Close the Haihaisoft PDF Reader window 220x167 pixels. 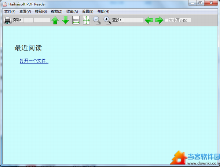pyautogui.click(x=211, y=3)
